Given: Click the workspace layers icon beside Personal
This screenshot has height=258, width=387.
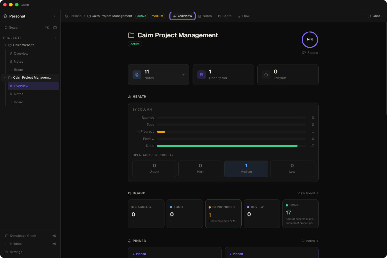Looking at the screenshot, I should pos(5,16).
